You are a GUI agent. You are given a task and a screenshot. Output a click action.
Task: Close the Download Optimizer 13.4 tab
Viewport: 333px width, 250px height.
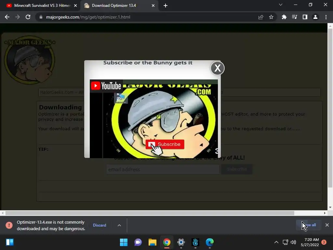point(153,6)
